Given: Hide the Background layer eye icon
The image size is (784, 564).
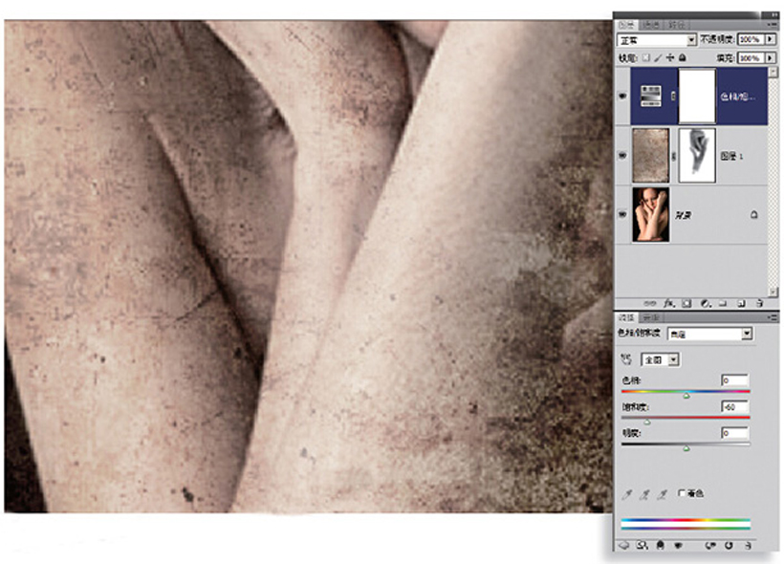Looking at the screenshot, I should coord(622,215).
